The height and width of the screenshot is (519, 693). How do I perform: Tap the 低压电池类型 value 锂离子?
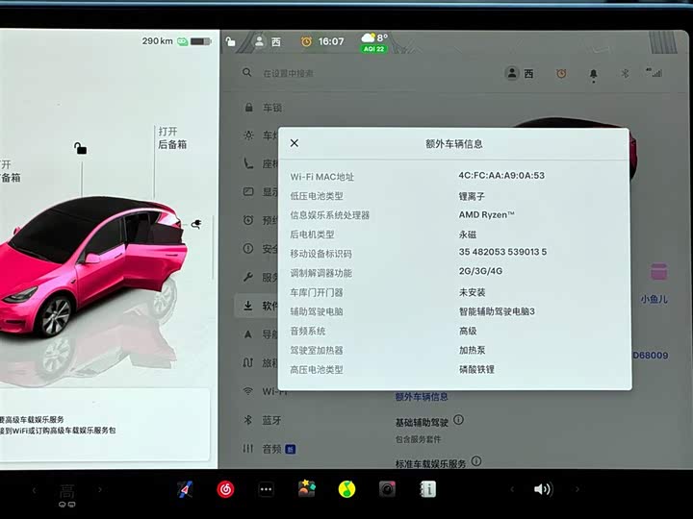[472, 196]
